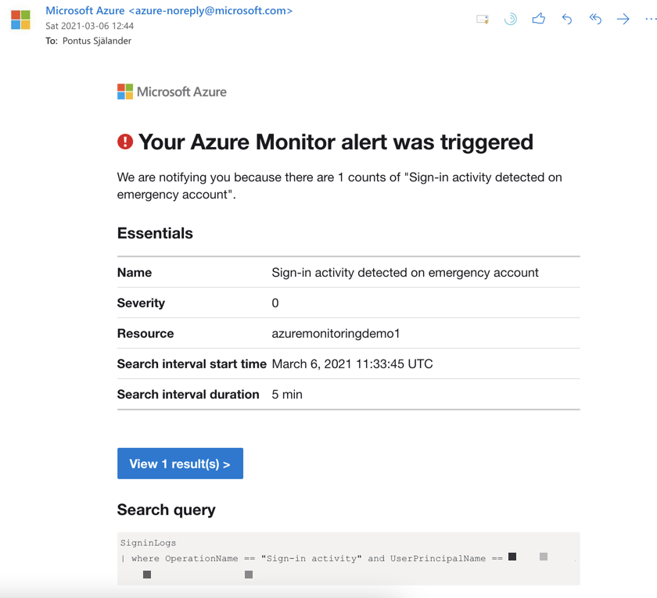657x598 pixels.
Task: Click the Reply all double-arrow icon
Action: (x=595, y=20)
